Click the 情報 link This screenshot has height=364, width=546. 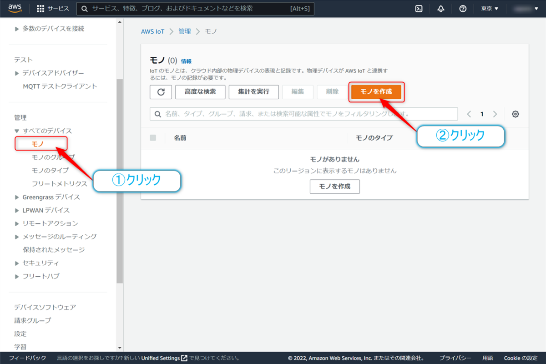tap(186, 61)
